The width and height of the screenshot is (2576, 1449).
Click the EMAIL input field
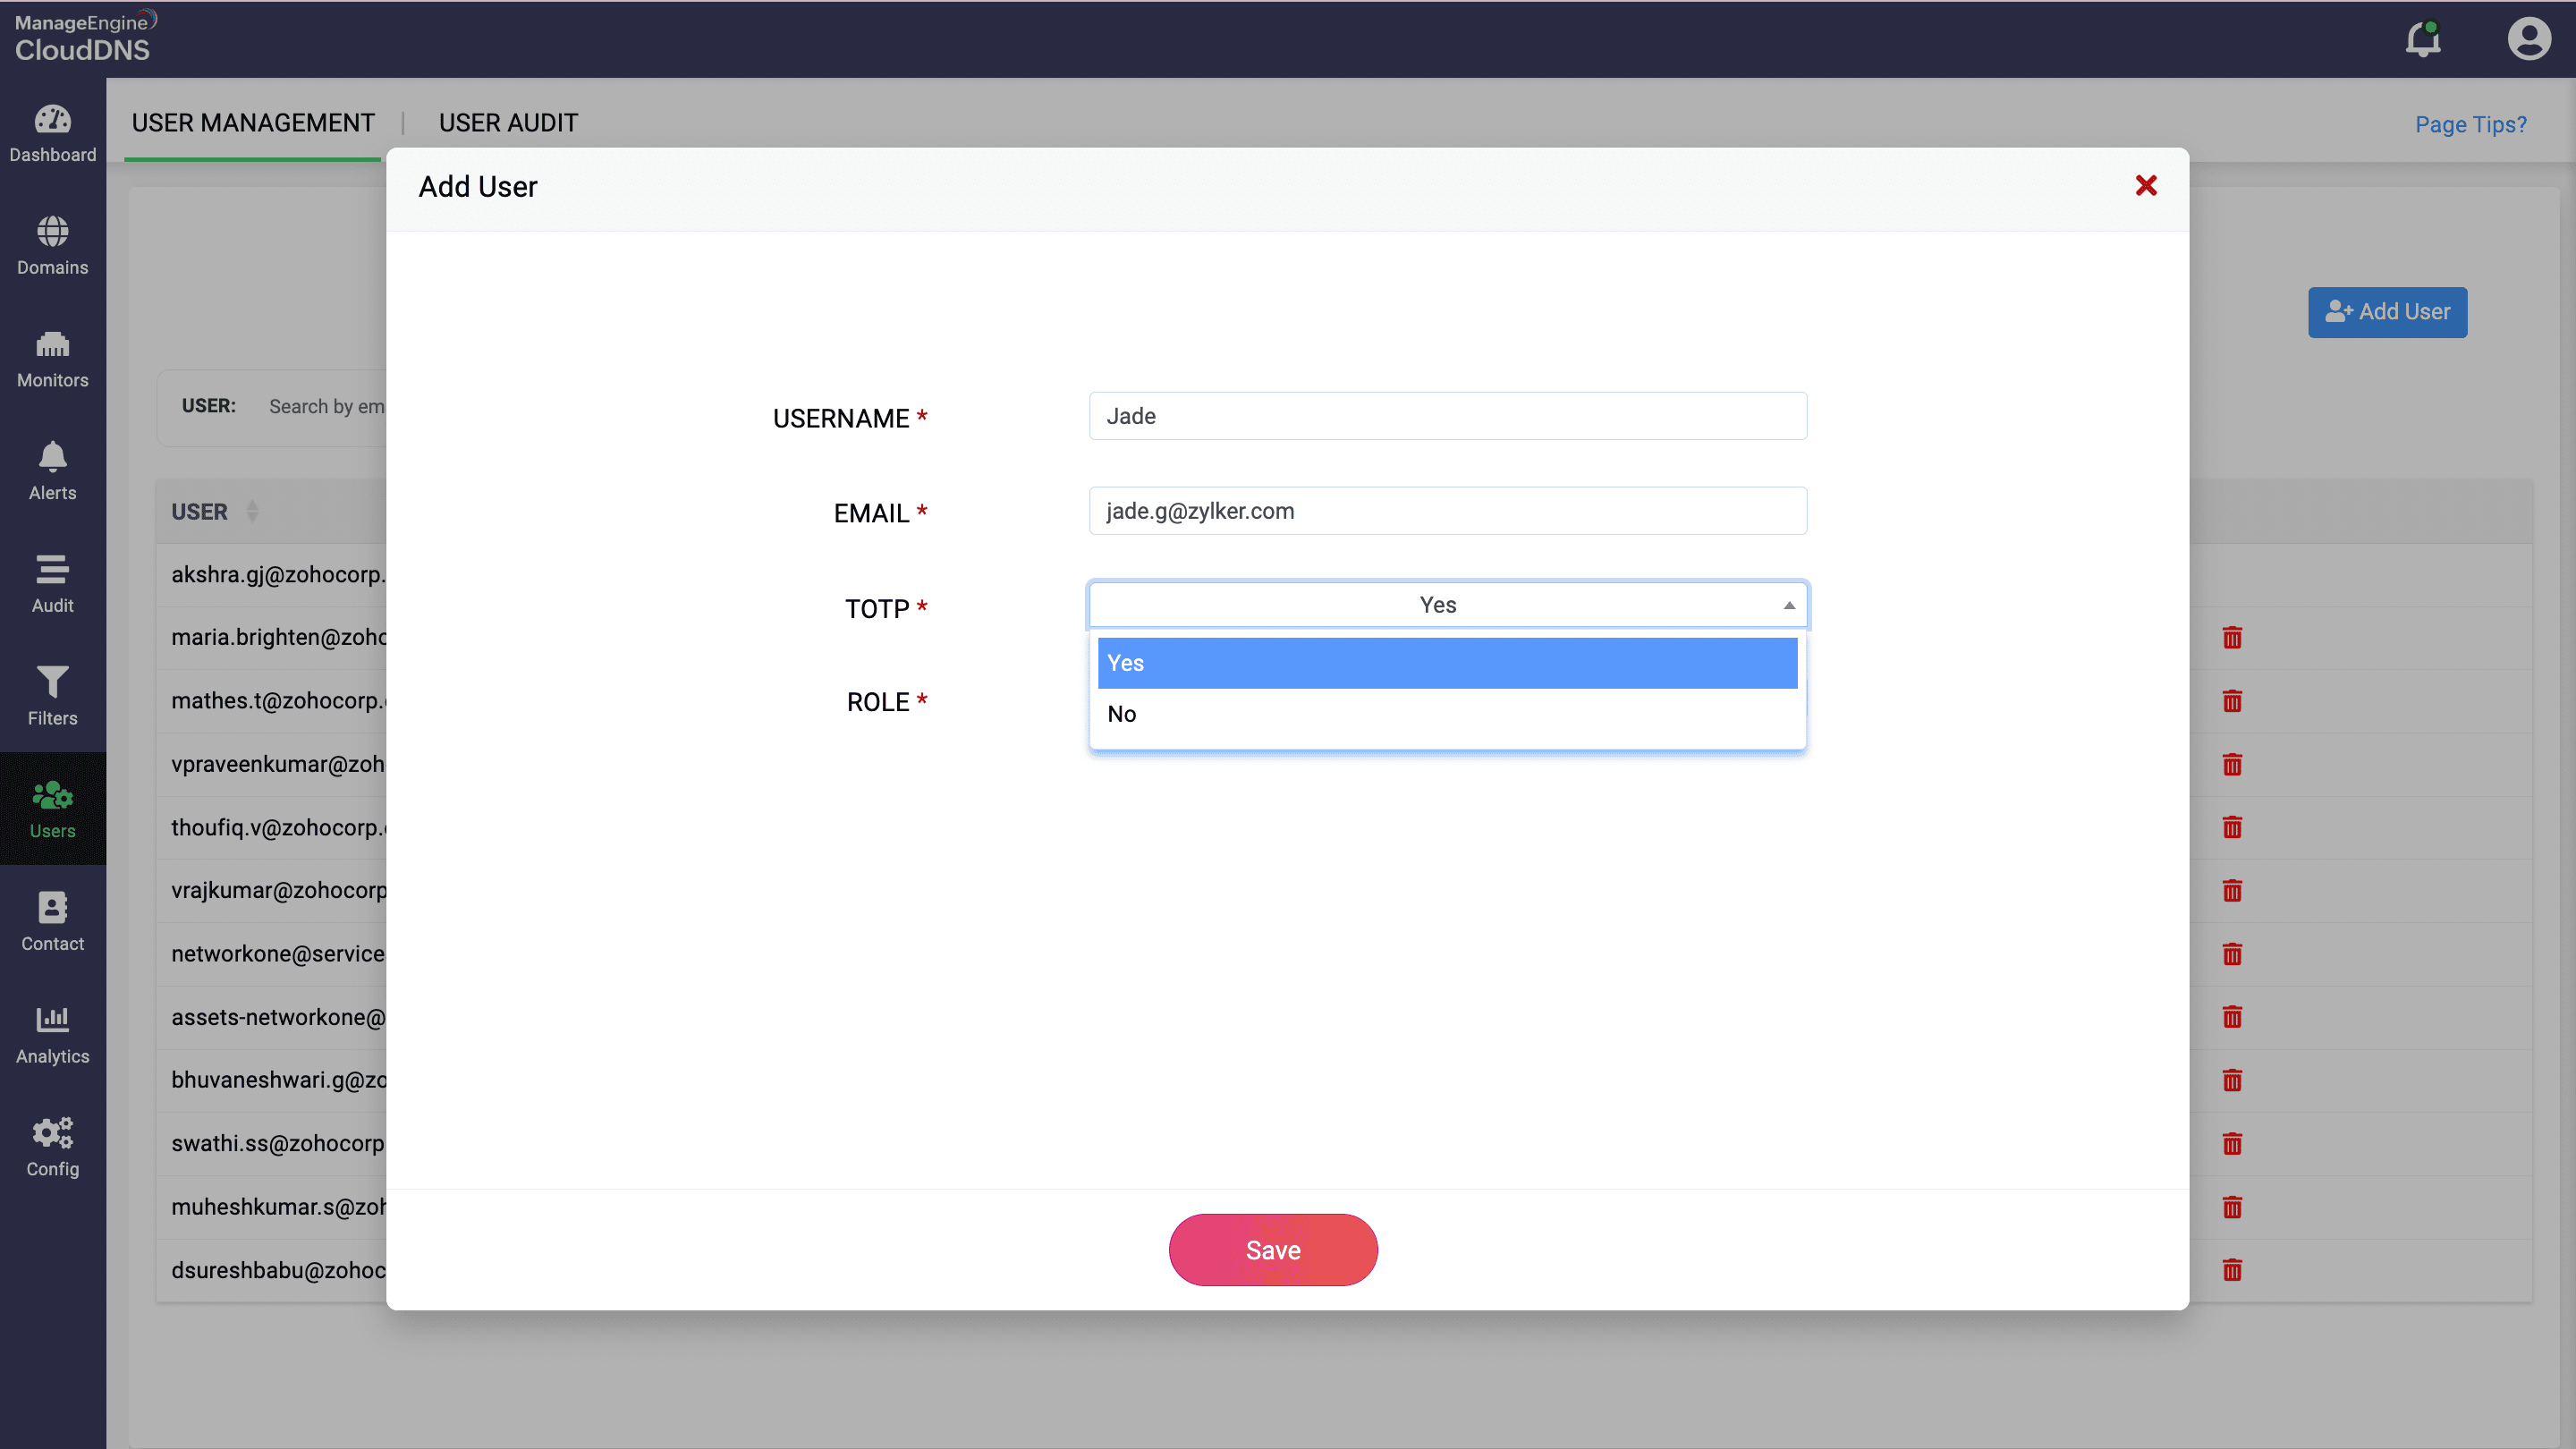[1446, 511]
